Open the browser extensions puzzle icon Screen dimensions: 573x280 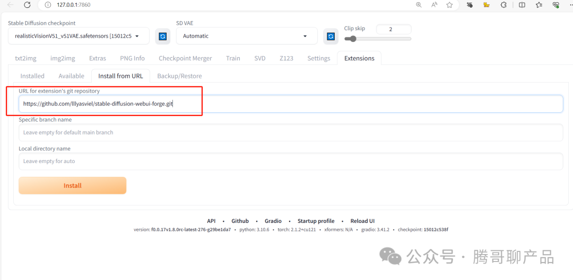[x=503, y=5]
